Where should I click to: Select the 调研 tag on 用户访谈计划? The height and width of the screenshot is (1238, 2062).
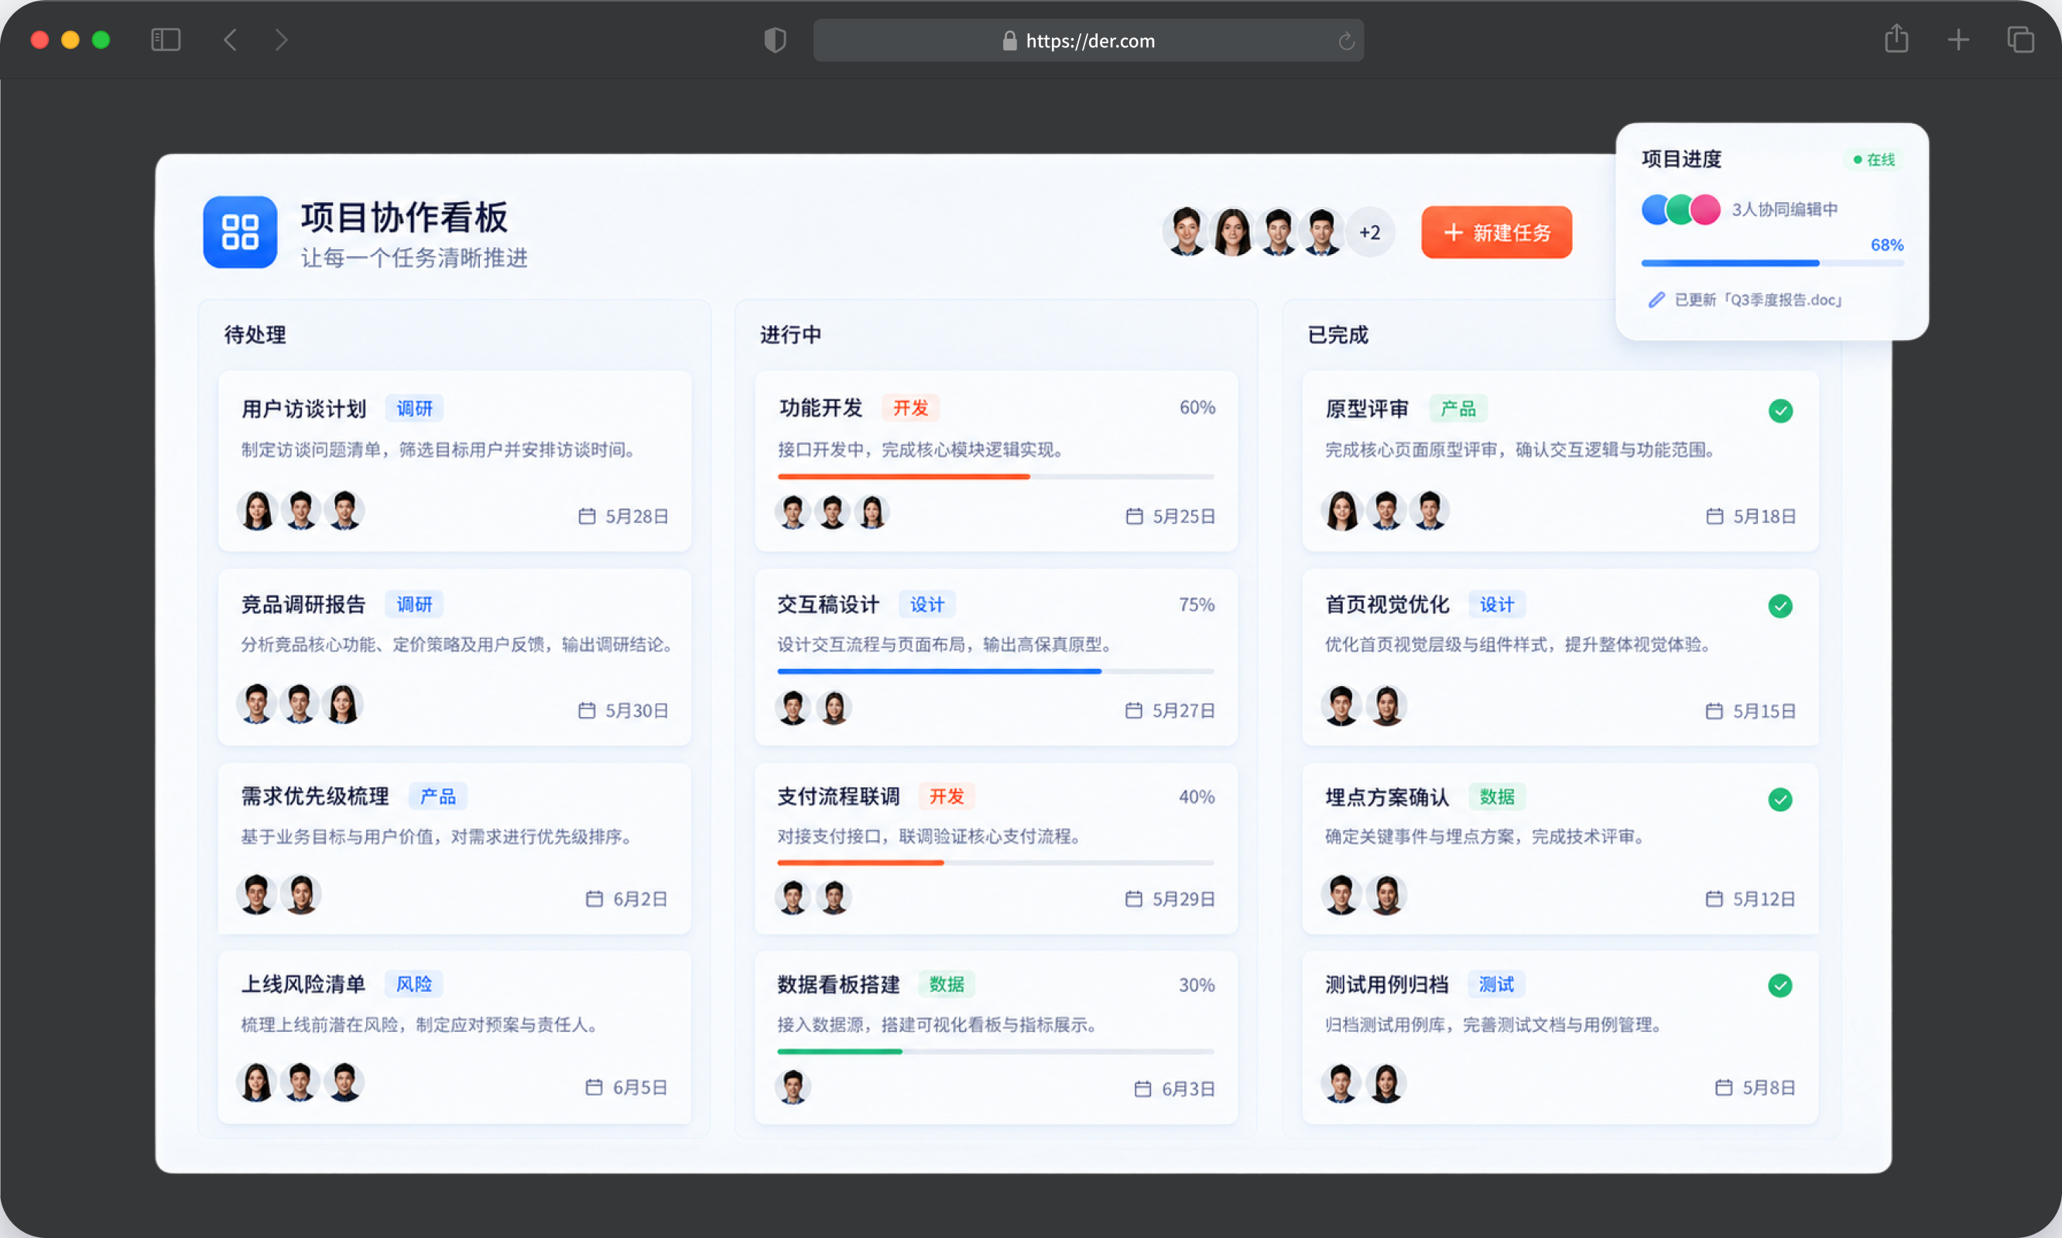[414, 409]
